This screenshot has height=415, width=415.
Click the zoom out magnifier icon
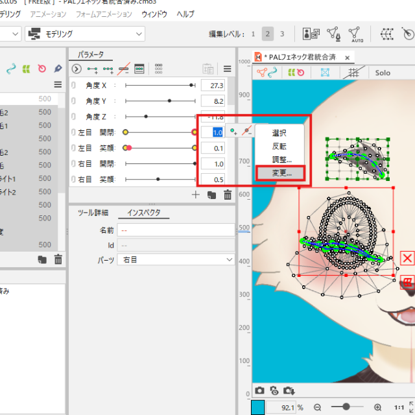coord(318,407)
